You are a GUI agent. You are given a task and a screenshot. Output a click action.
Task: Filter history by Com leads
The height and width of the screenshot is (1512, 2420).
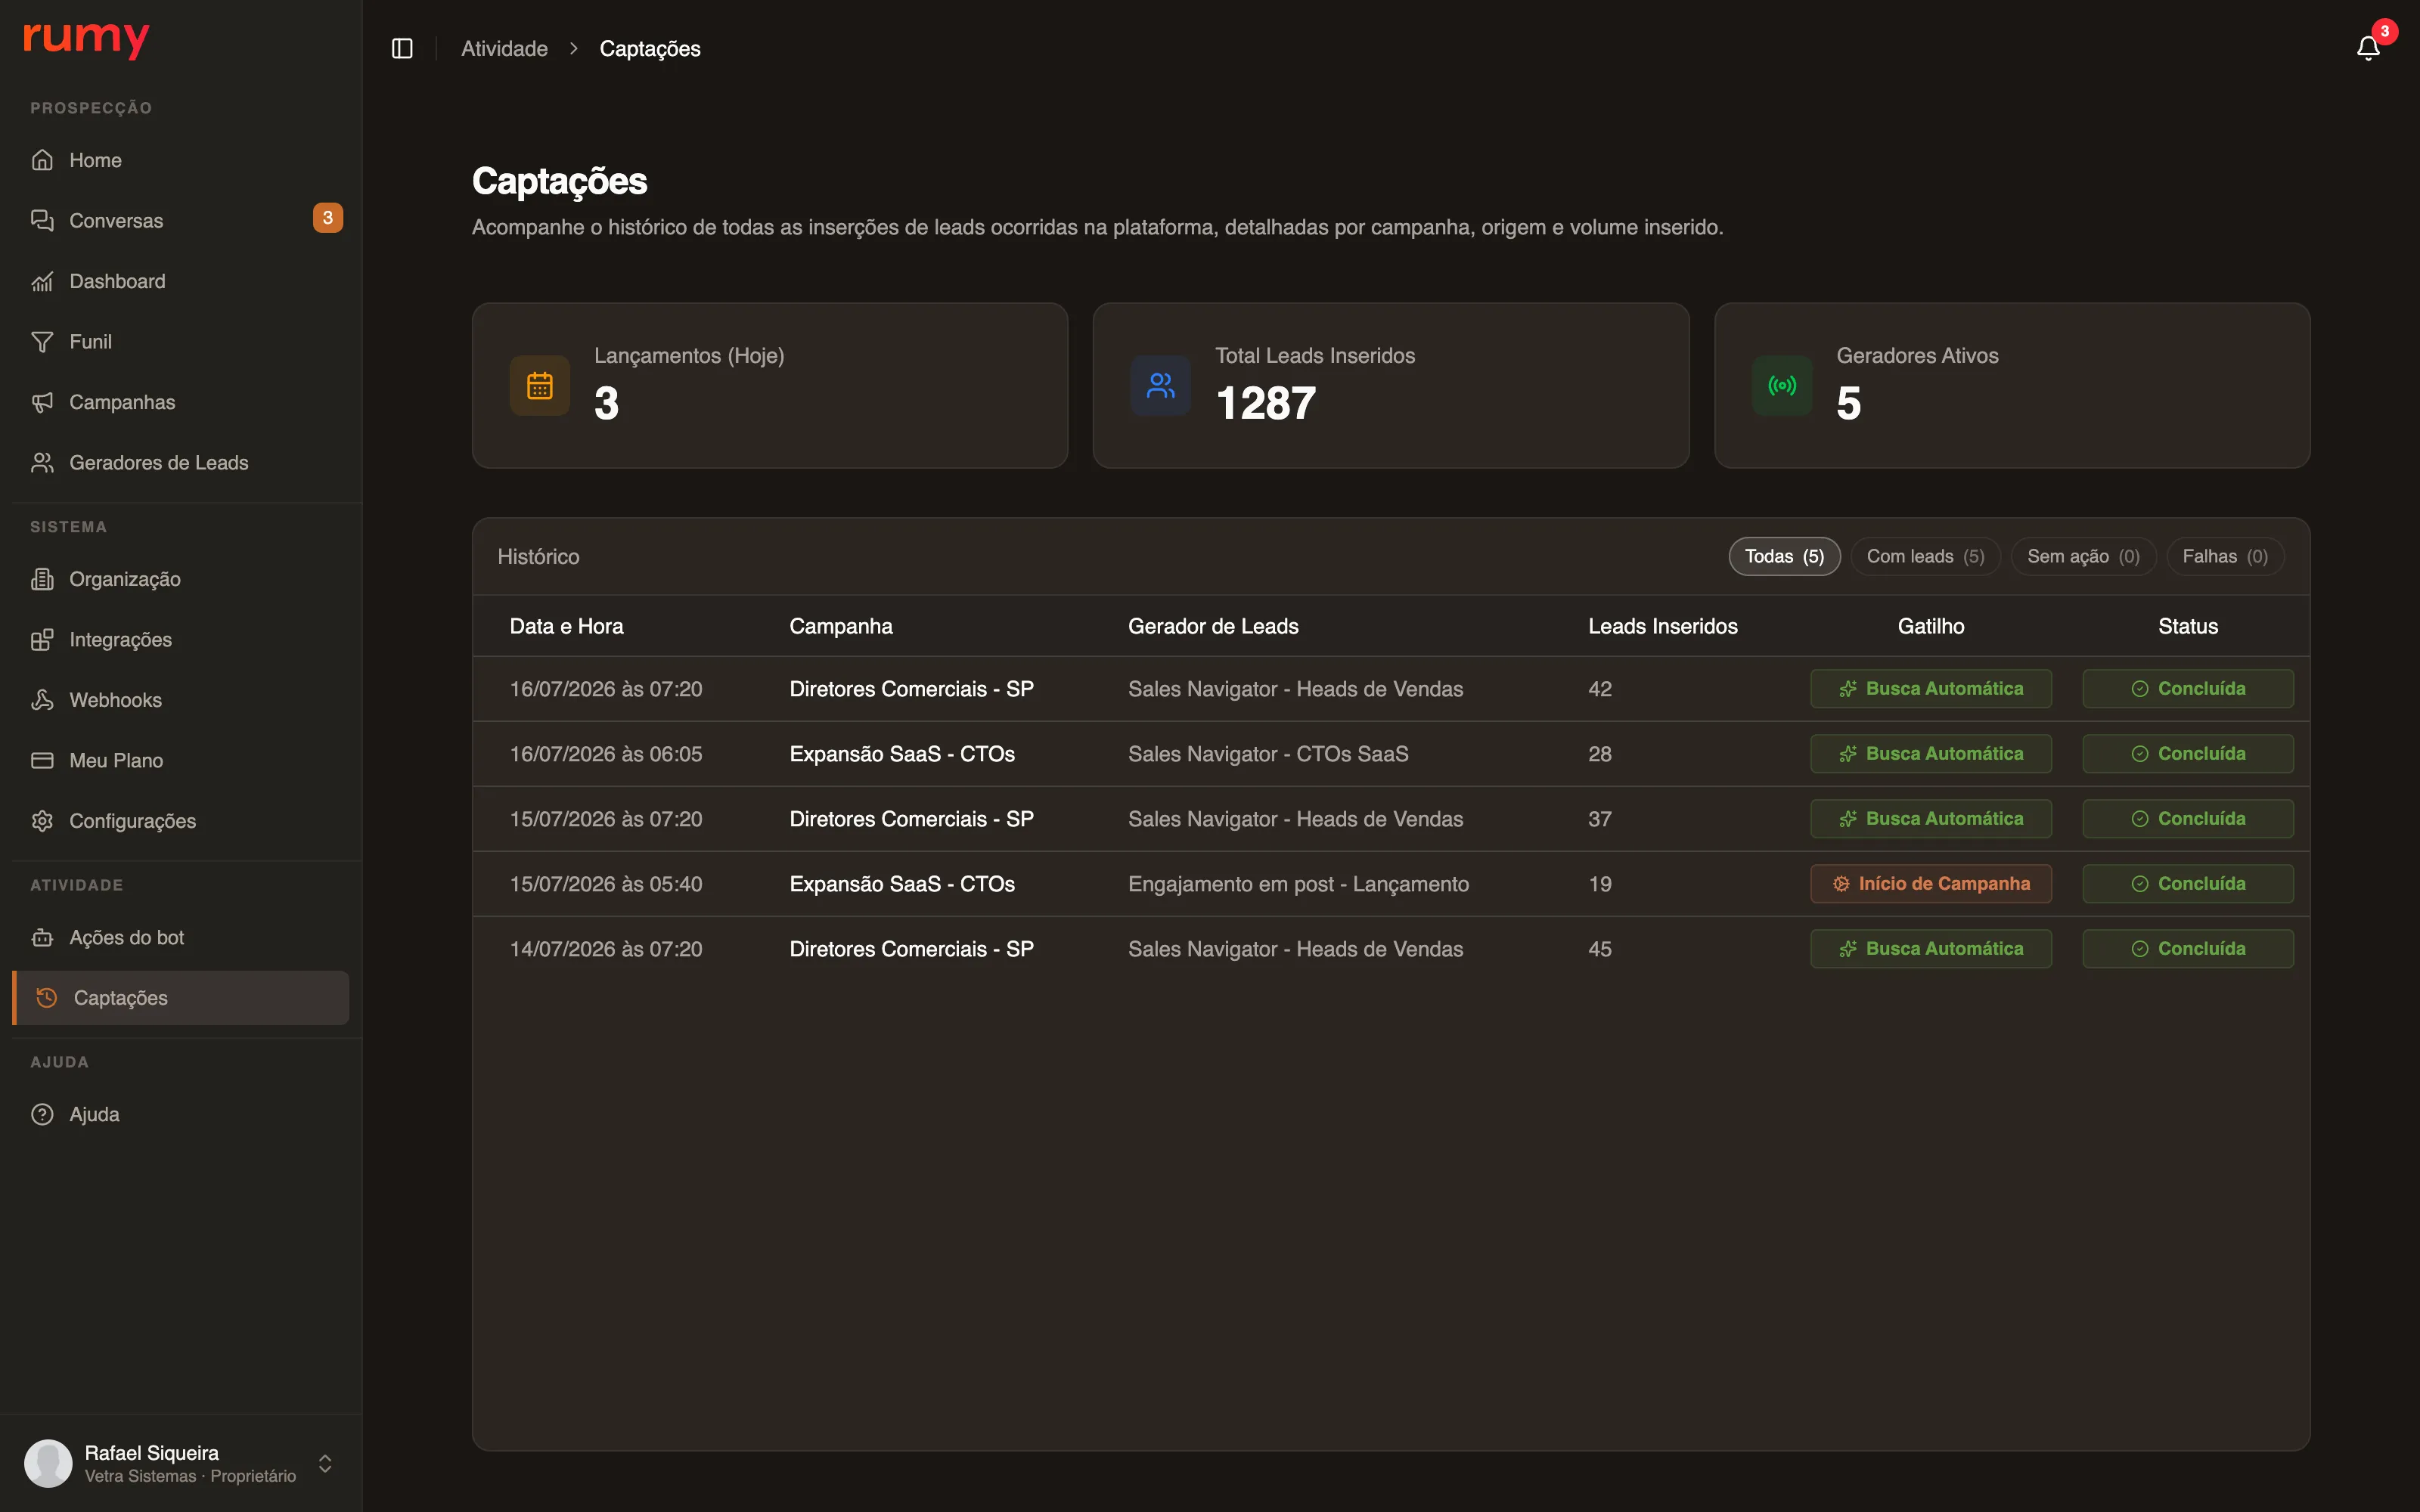pos(1925,556)
